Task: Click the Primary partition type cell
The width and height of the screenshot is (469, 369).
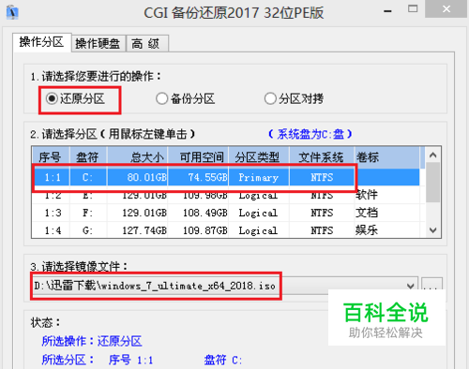Action: 258,177
